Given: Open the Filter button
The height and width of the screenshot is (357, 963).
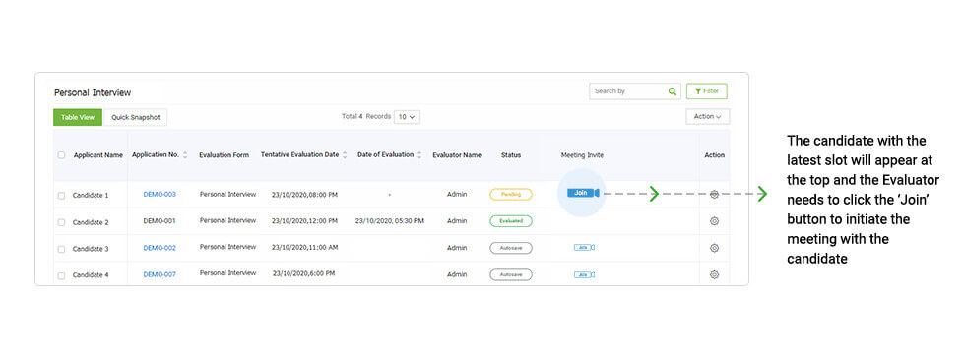Looking at the screenshot, I should 707,91.
